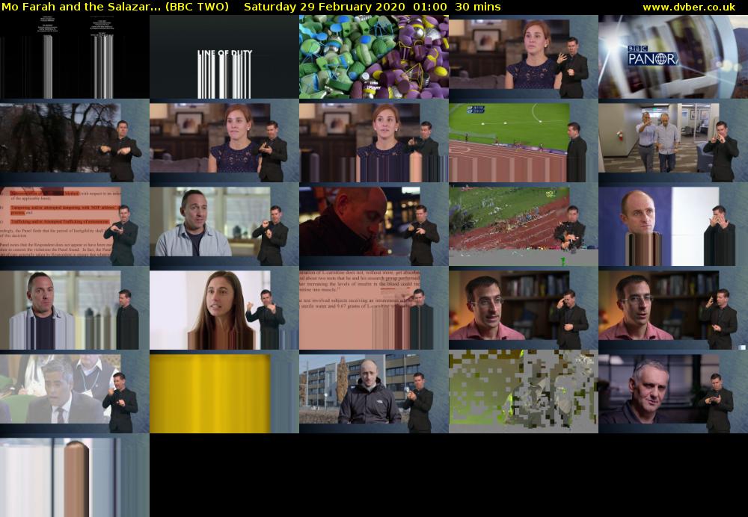
Task: Select the bald man in black jacket outdoors
Action: click(374, 392)
